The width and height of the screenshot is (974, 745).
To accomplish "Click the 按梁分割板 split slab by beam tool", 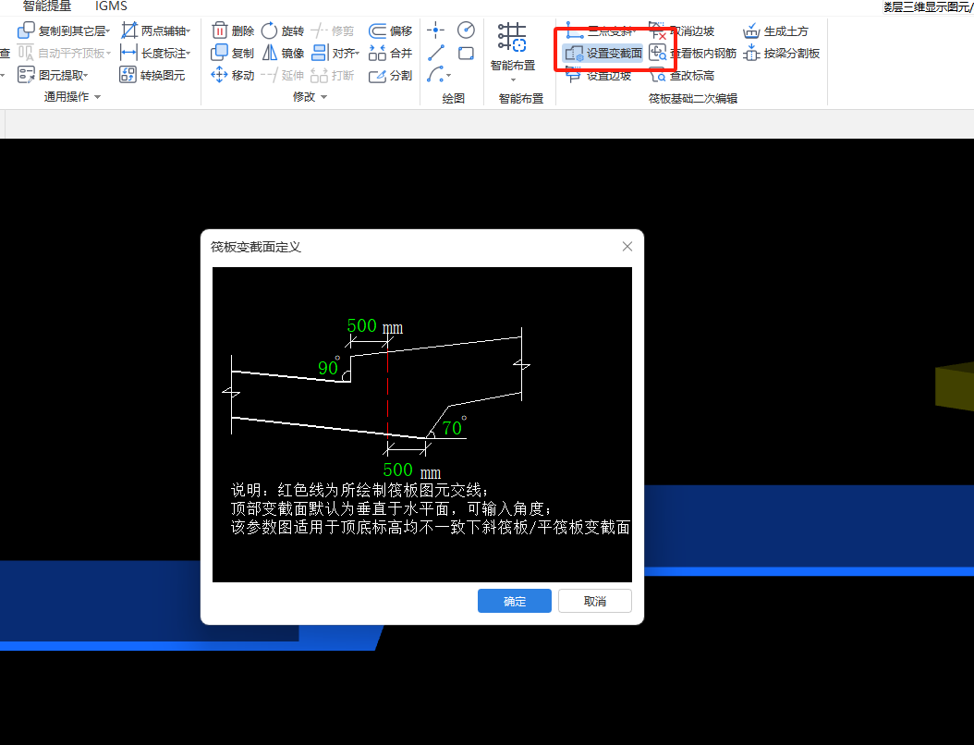I will pos(782,53).
